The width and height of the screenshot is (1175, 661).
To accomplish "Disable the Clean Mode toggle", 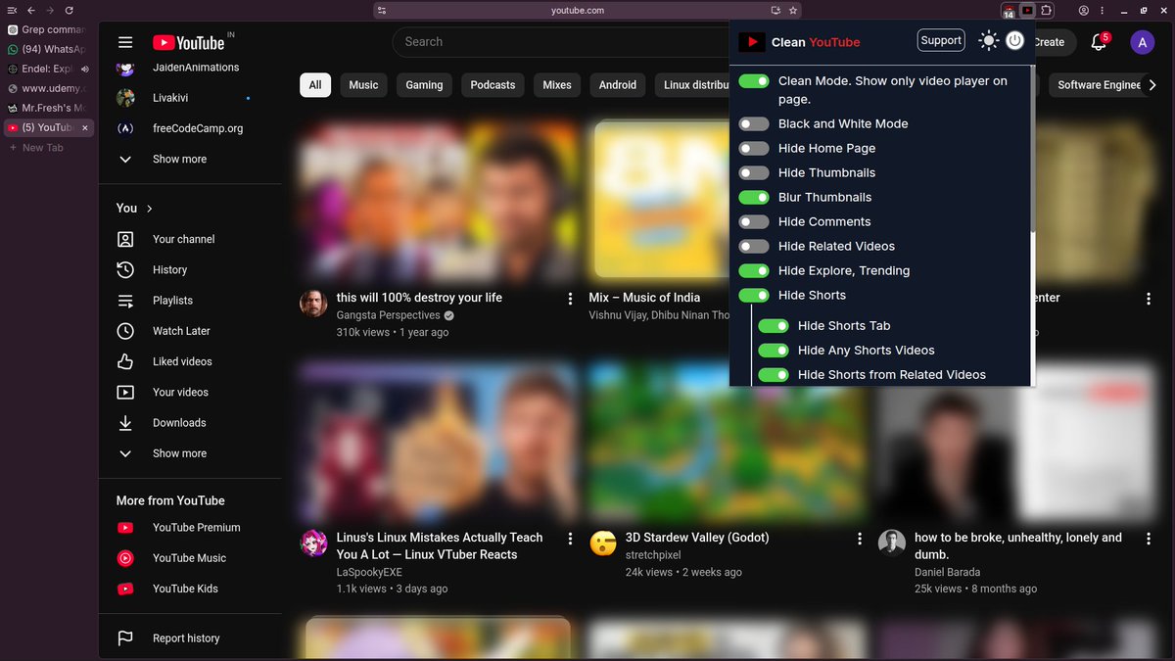I will pyautogui.click(x=754, y=81).
